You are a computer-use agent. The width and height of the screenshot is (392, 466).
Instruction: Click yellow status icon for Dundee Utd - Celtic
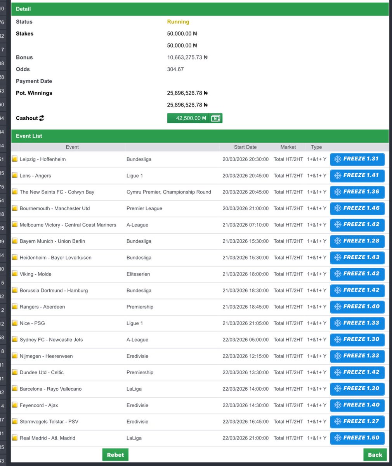(x=14, y=372)
